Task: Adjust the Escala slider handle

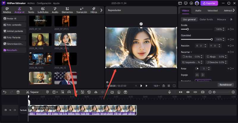Action: coord(188,29)
